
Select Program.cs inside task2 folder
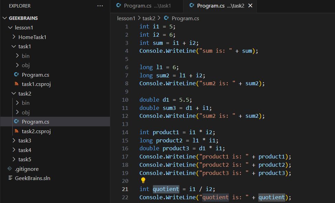[x=35, y=122]
